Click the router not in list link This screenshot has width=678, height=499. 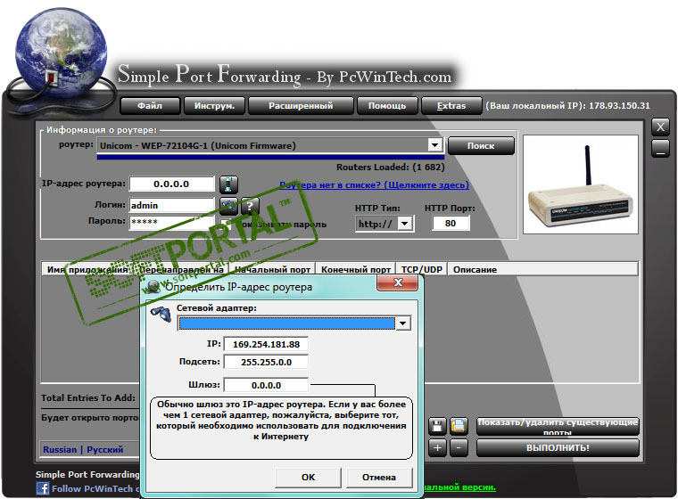(x=374, y=185)
